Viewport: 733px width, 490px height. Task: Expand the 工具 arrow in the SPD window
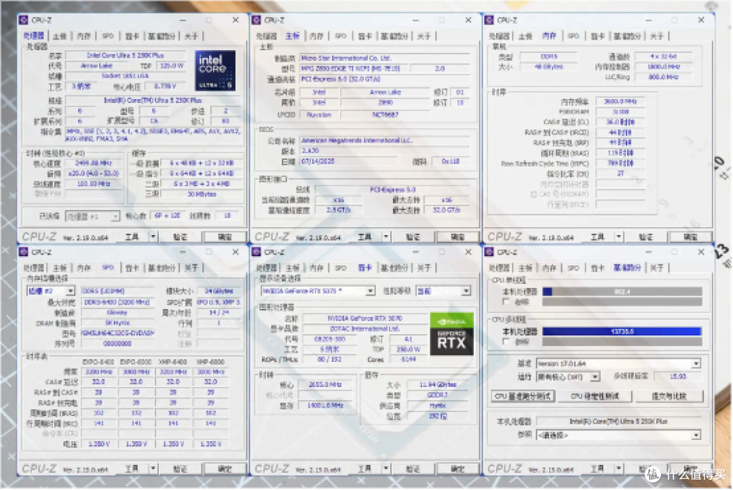(x=153, y=468)
